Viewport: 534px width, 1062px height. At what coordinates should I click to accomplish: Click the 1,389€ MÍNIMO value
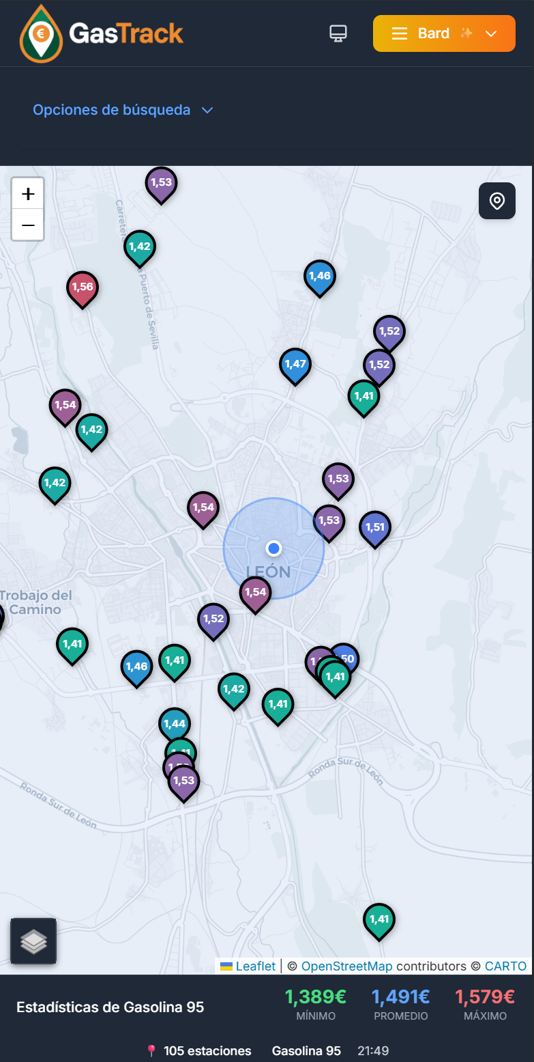[x=316, y=997]
